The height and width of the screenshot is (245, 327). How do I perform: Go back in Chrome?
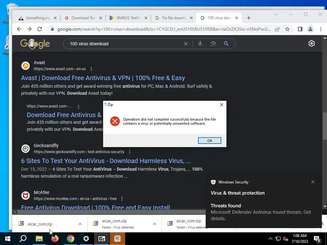point(19,29)
